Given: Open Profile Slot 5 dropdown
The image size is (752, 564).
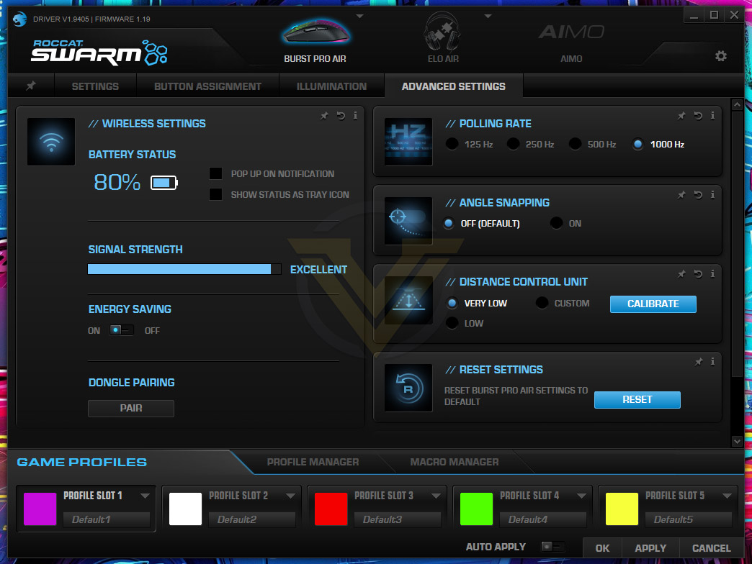Looking at the screenshot, I should (727, 496).
